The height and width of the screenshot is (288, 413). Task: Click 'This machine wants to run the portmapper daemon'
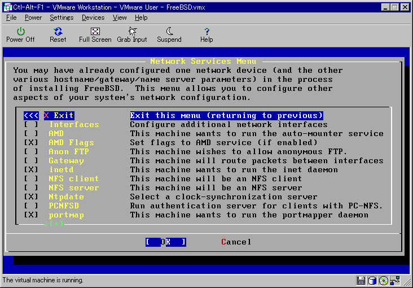[x=249, y=215]
